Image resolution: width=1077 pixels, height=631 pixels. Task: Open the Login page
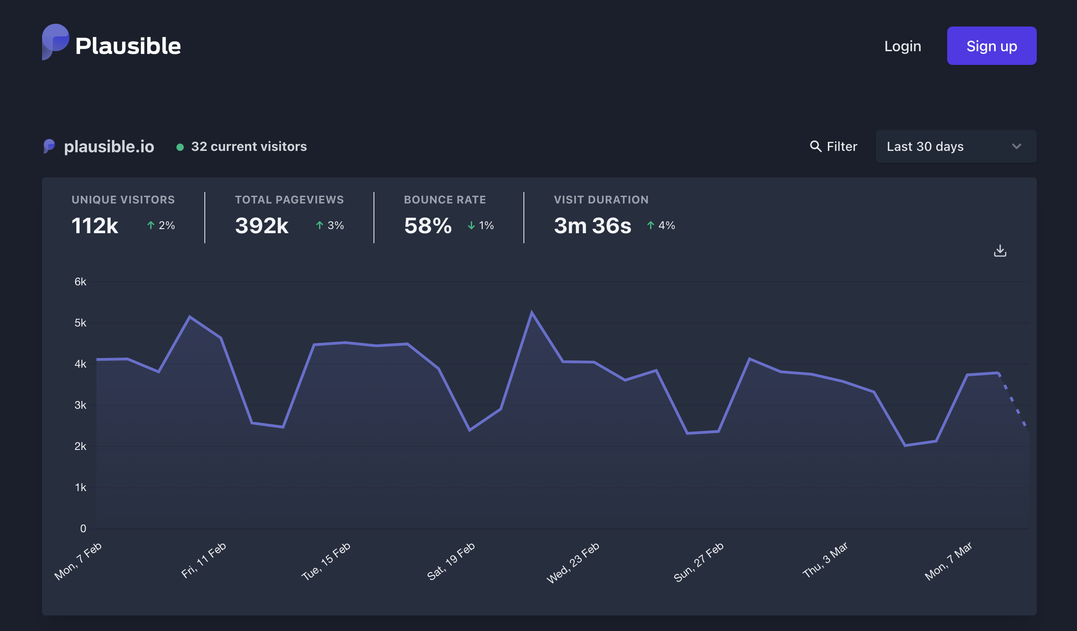902,46
